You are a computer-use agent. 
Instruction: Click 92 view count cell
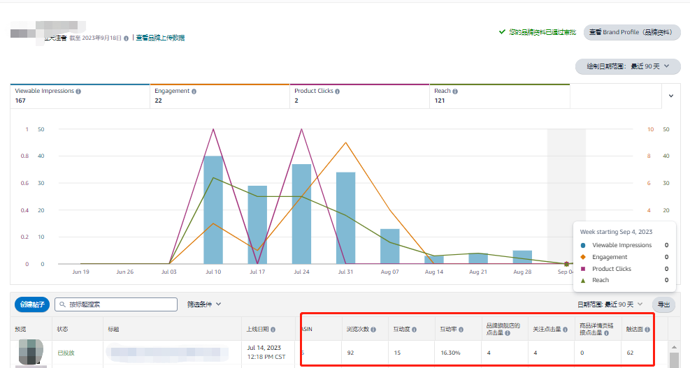coord(350,353)
